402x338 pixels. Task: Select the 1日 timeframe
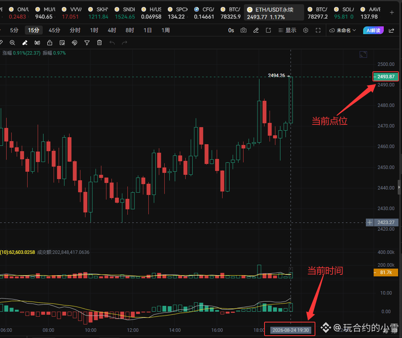[148, 30]
